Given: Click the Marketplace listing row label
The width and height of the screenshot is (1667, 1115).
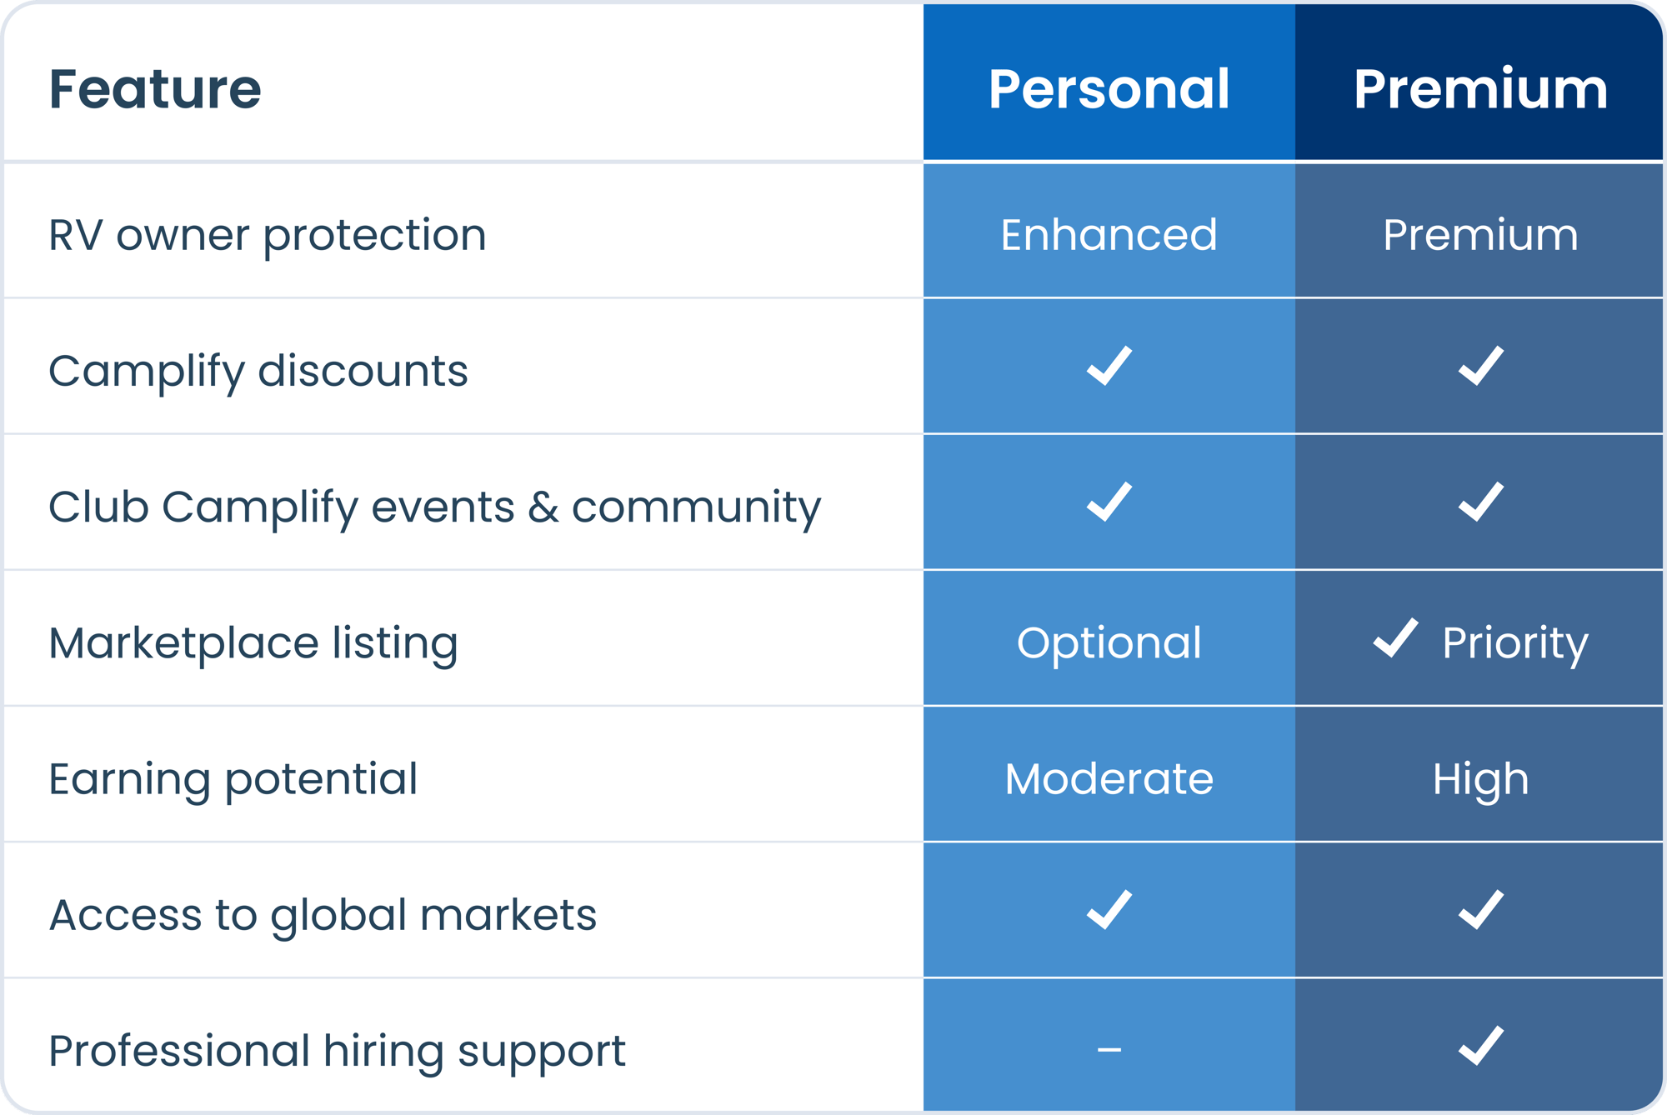Looking at the screenshot, I should [253, 644].
